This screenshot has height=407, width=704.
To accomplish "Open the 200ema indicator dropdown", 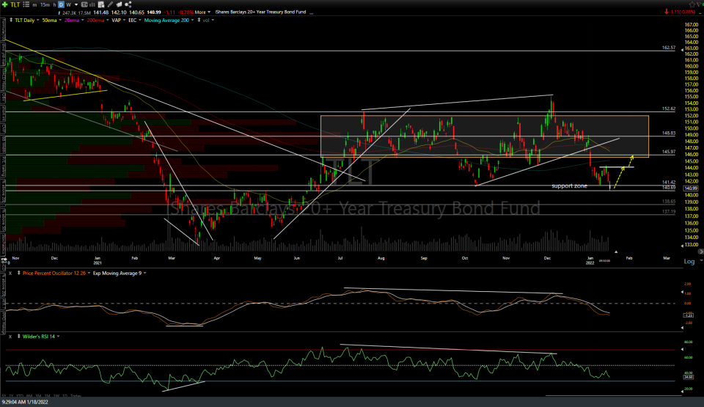I will pos(108,21).
